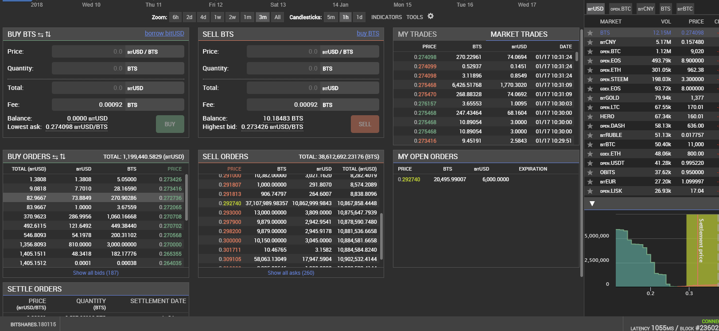Viewport: 719px width, 331px height.
Task: Star the bitBTC market row
Action: pyautogui.click(x=590, y=144)
